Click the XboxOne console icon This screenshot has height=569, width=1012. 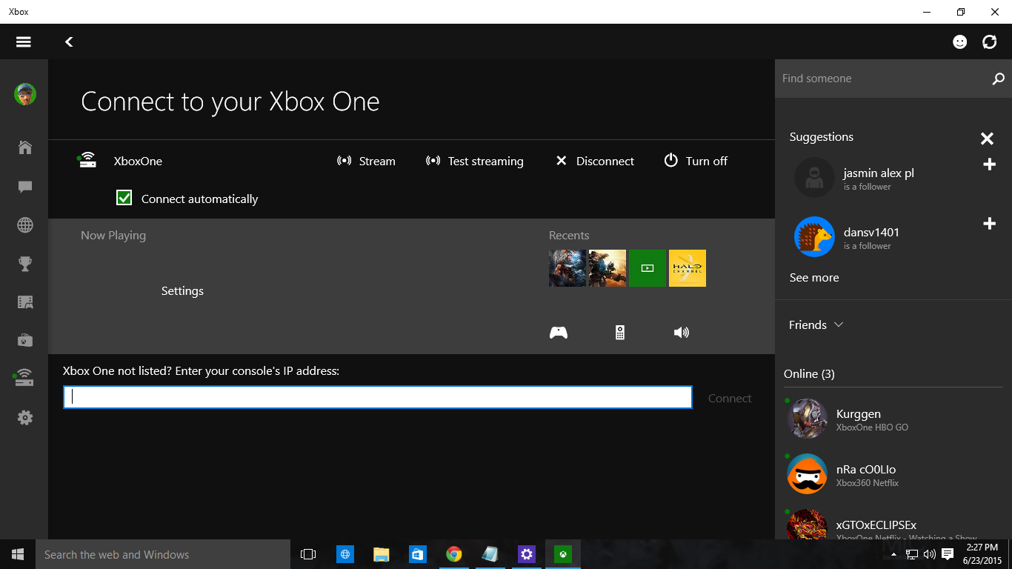[87, 160]
